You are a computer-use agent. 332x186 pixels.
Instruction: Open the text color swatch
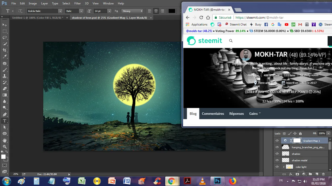pyautogui.click(x=172, y=11)
